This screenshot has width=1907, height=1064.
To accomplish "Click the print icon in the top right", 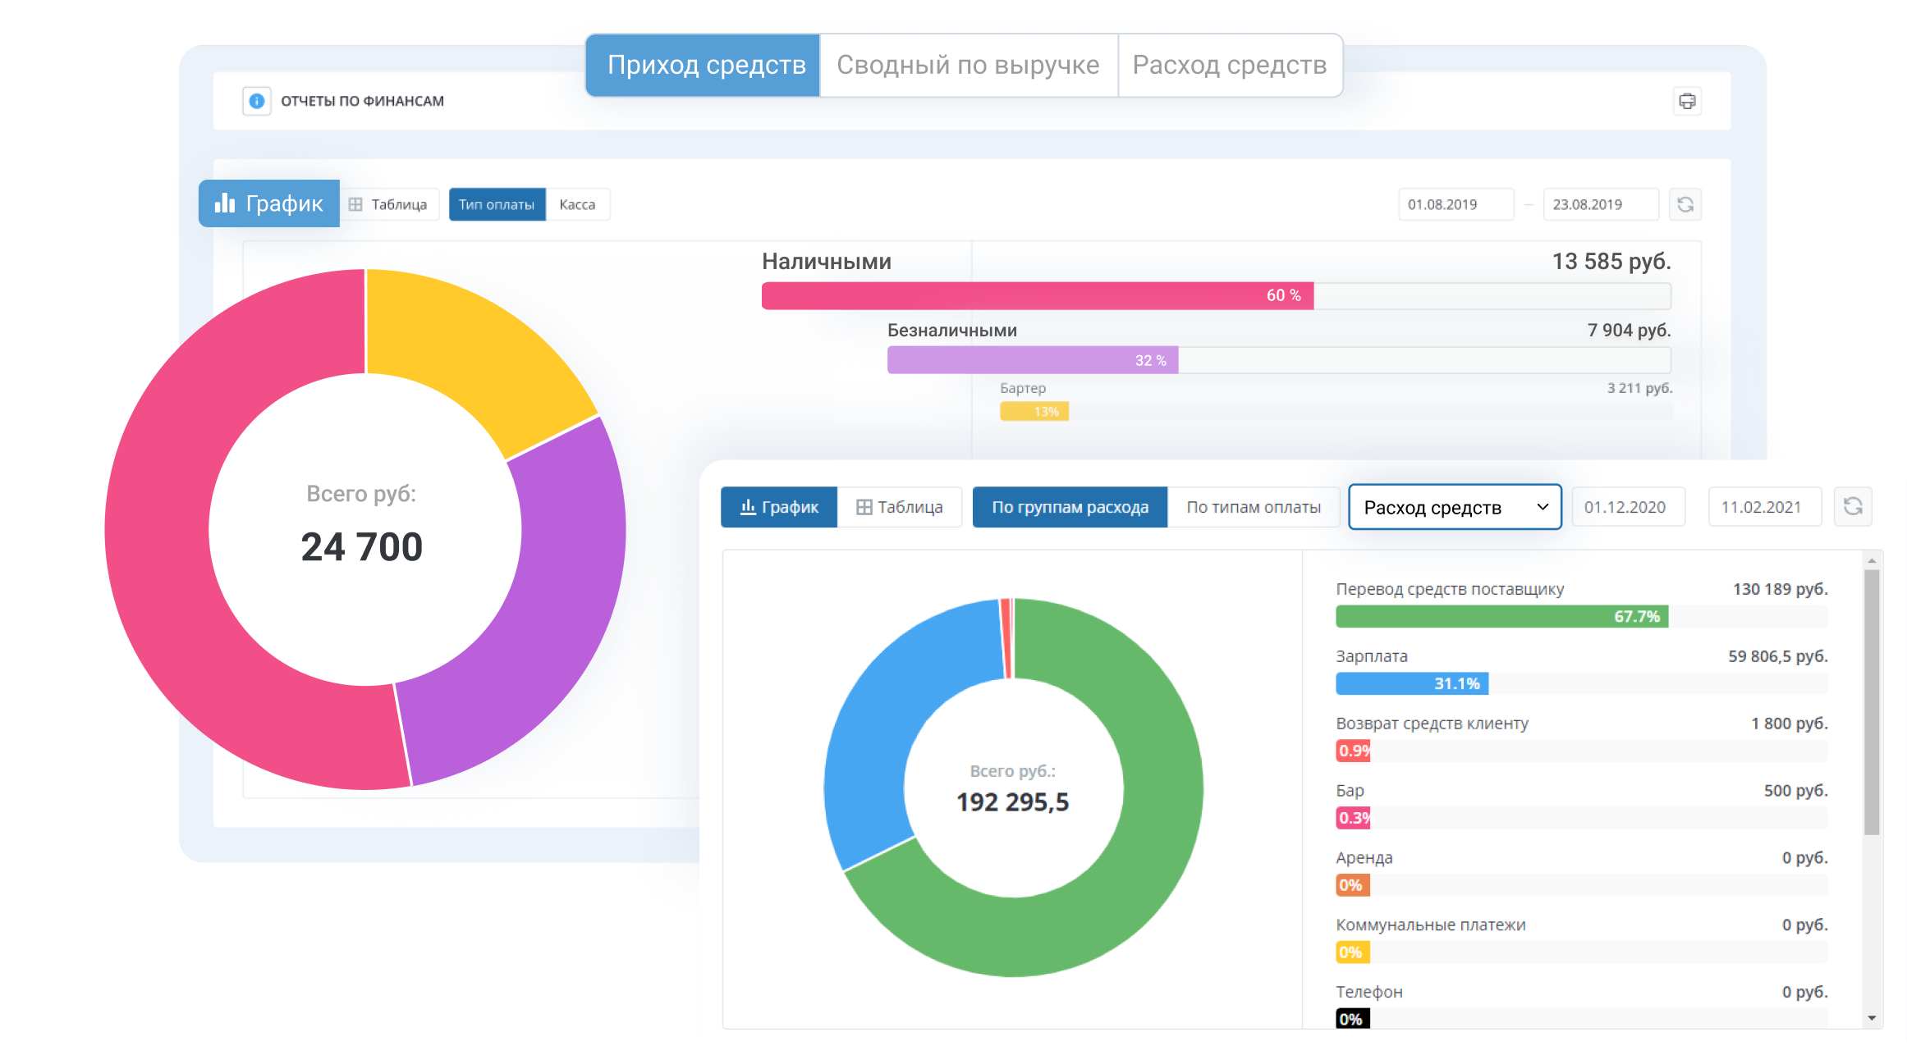I will point(1687,101).
